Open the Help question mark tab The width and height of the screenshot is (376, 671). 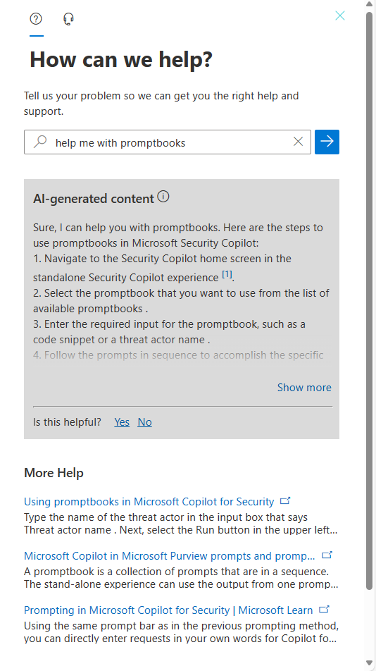(x=37, y=19)
